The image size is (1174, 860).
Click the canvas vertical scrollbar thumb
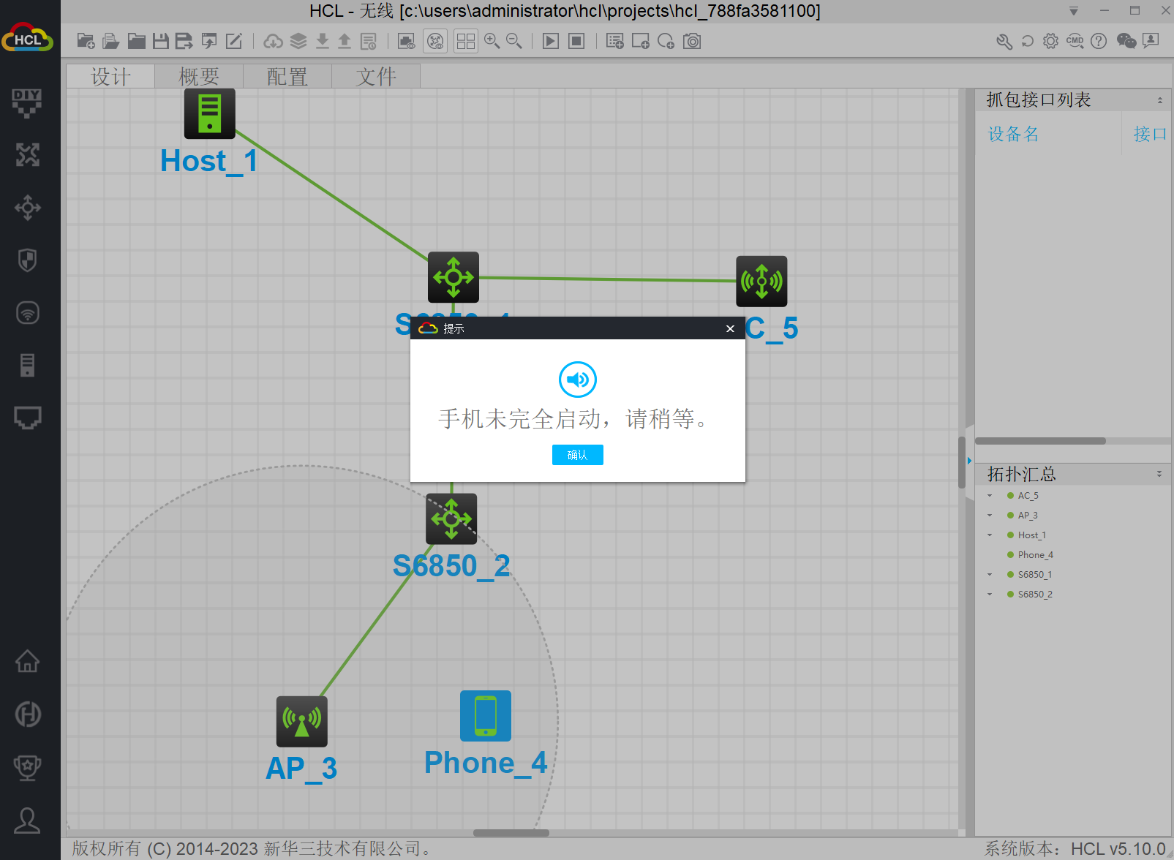coord(962,462)
